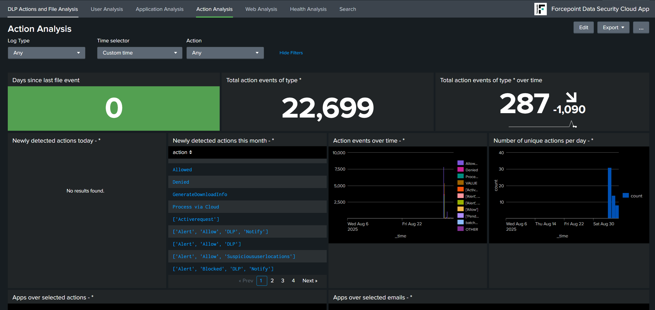Image resolution: width=655 pixels, height=310 pixels.
Task: Click the count legend blue square
Action: (x=625, y=196)
